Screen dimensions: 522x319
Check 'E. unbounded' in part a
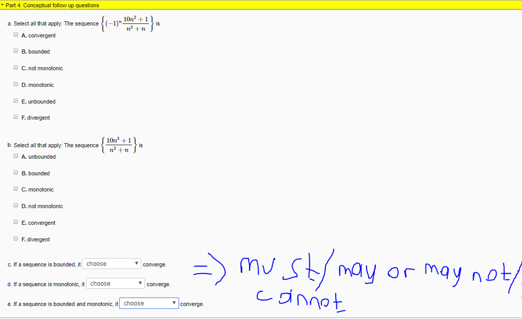point(16,100)
